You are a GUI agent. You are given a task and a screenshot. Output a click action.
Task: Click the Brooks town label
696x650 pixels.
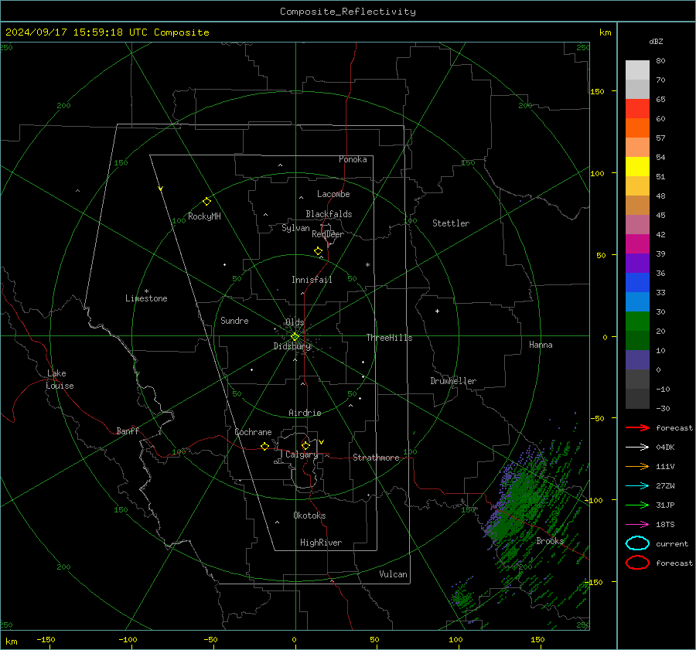pyautogui.click(x=550, y=541)
